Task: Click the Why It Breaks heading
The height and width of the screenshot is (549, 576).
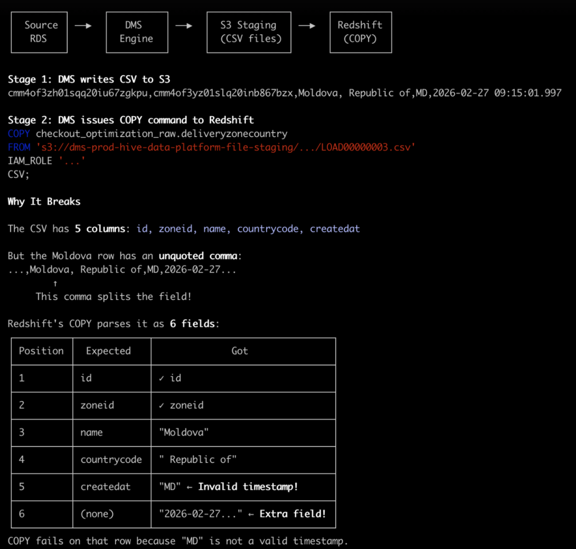Action: click(44, 201)
